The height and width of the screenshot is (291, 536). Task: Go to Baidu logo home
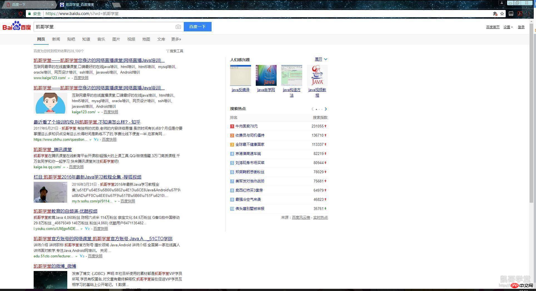tap(17, 26)
